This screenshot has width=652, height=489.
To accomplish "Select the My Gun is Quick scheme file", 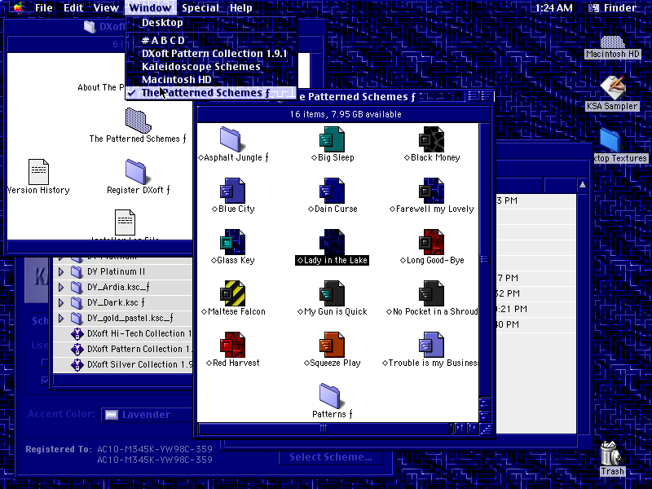I will pos(332,293).
